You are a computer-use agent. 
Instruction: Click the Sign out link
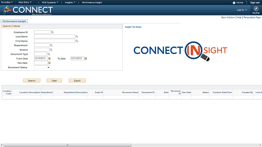[x=255, y=3]
